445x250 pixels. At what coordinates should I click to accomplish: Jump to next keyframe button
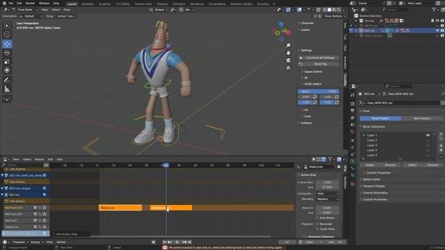[x=184, y=242]
